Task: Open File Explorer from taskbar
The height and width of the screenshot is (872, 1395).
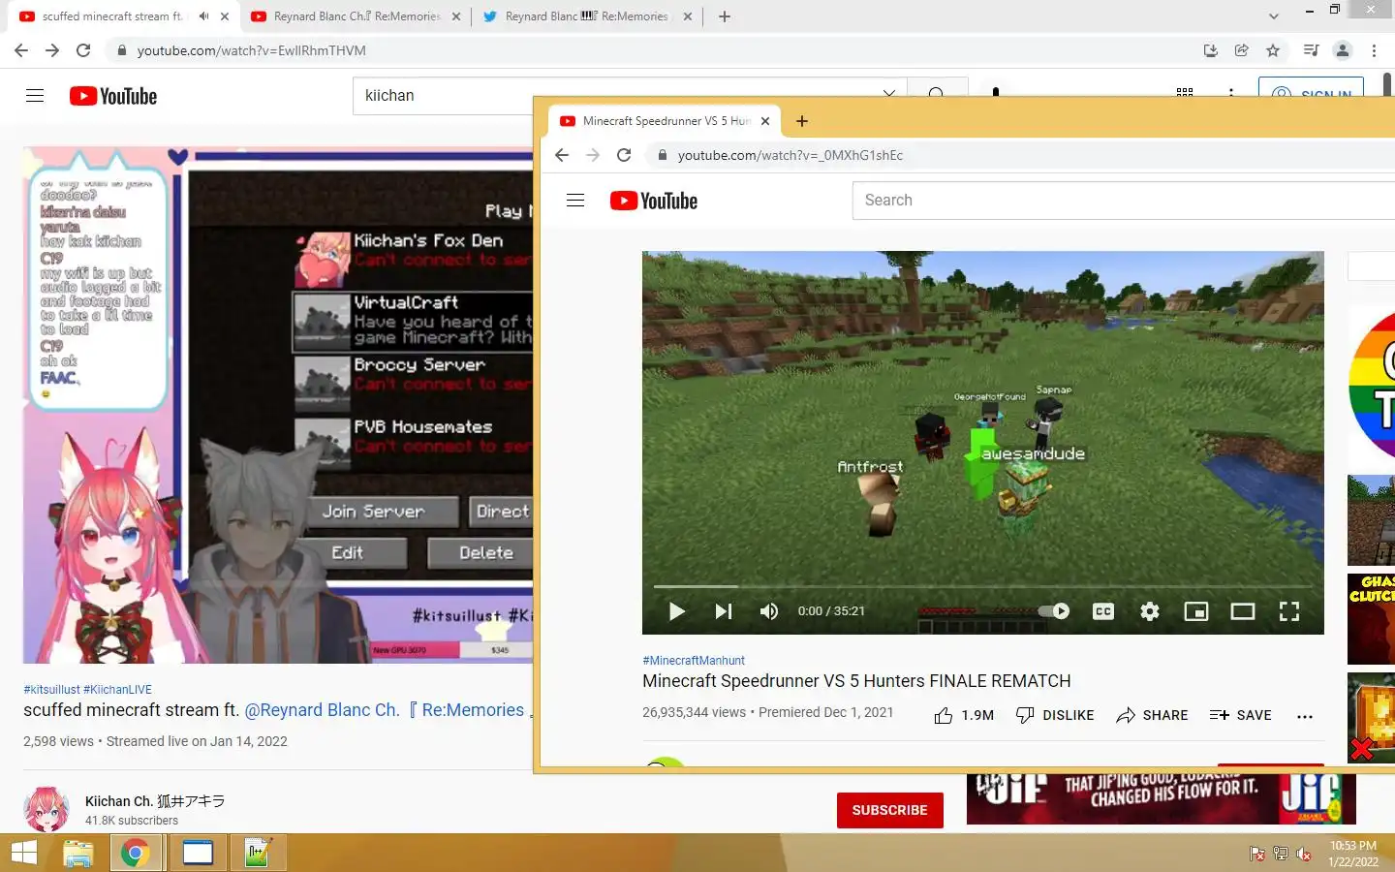Action: pyautogui.click(x=77, y=854)
